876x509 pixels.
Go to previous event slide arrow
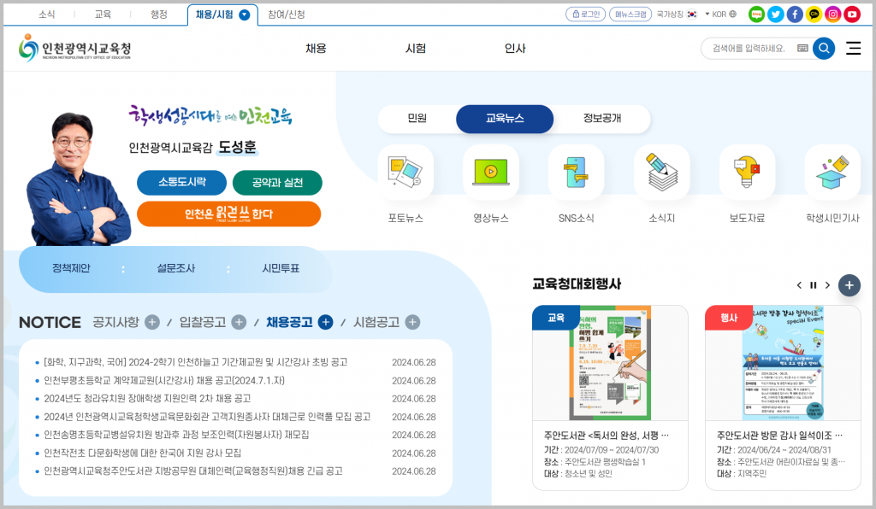pos(799,285)
